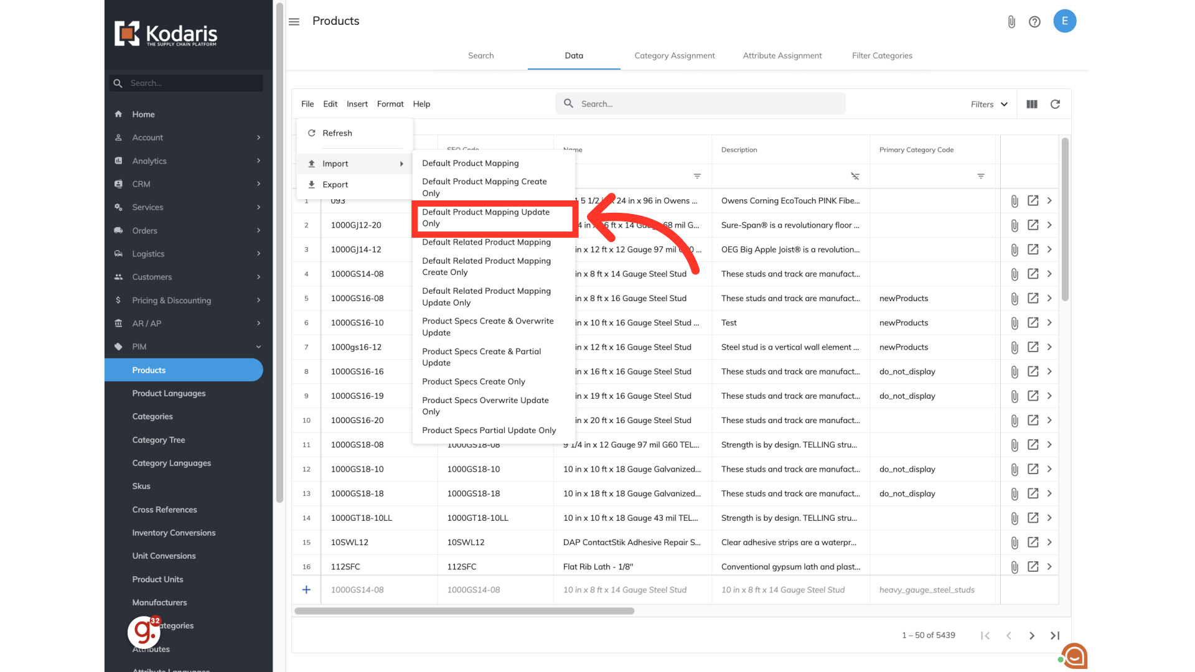1195x672 pixels.
Task: Click the horizontal scrollbar below the table
Action: 464,611
